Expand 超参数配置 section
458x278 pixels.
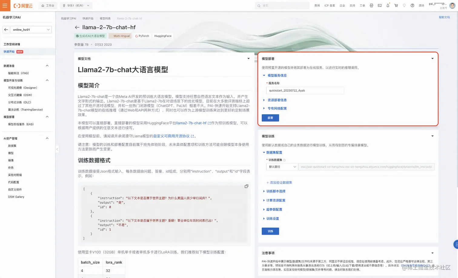(x=273, y=209)
